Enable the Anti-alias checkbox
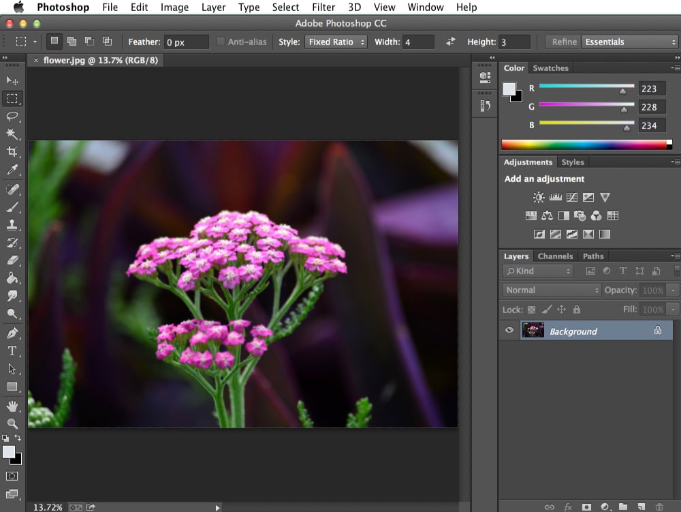 pos(220,42)
